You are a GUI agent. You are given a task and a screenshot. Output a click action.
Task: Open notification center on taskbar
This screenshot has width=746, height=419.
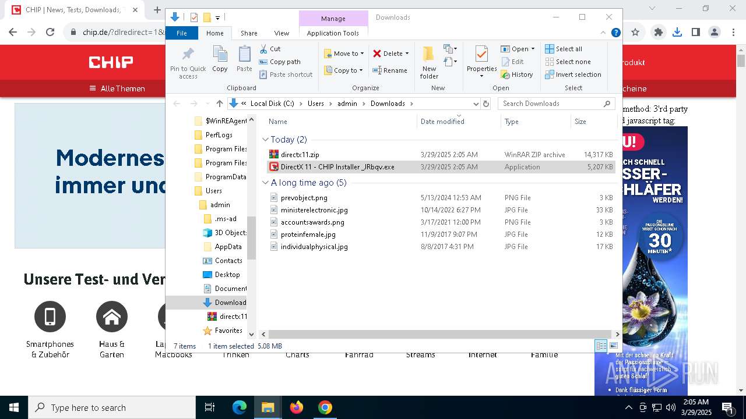click(727, 407)
